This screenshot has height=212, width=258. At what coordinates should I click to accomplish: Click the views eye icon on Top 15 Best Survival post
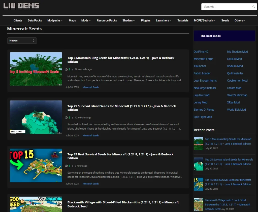[x=66, y=166]
